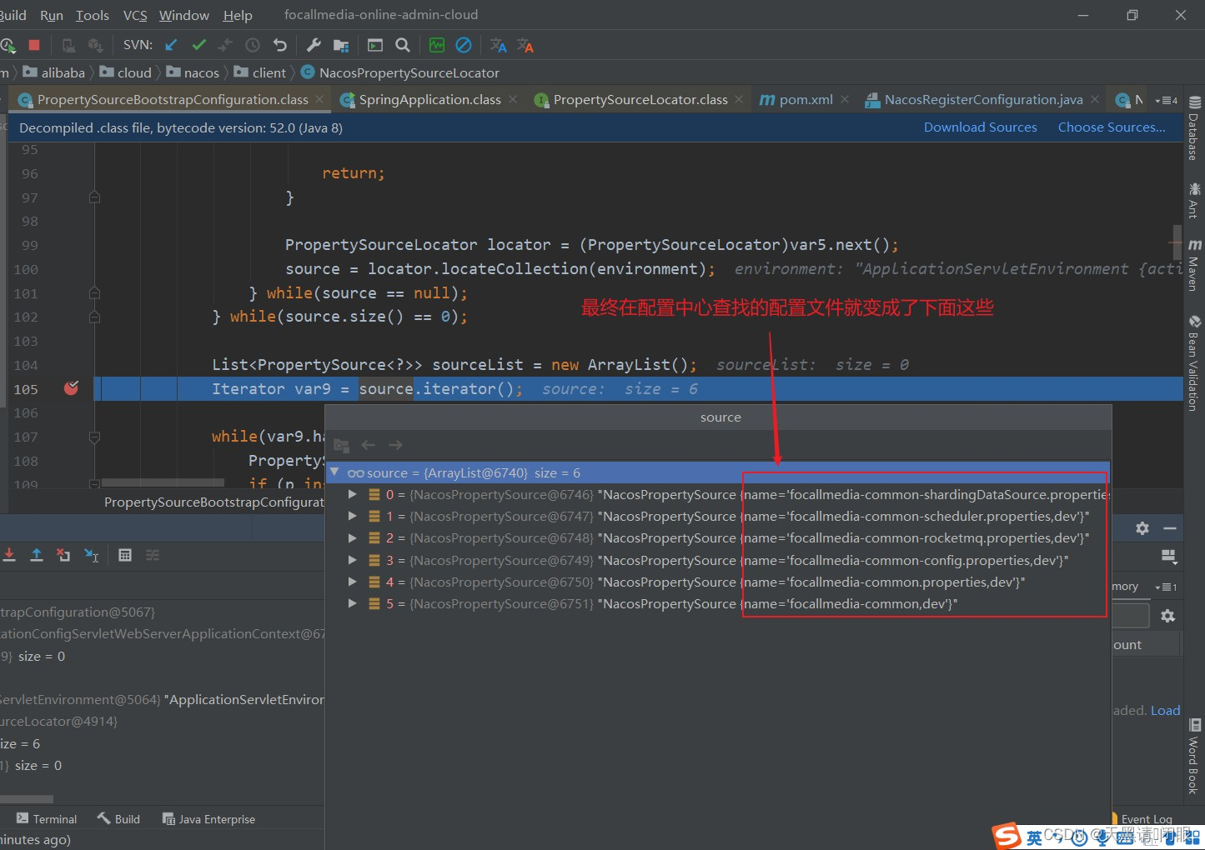Expand element 1 NacosPropertySource@6747

[353, 516]
